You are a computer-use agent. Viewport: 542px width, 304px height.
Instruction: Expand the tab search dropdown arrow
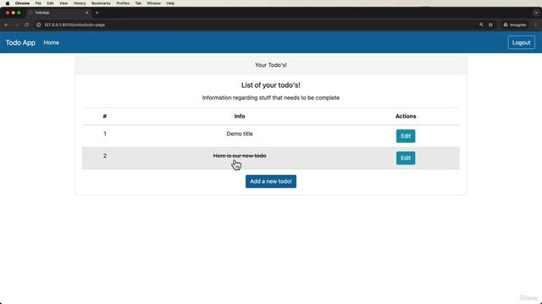[536, 13]
